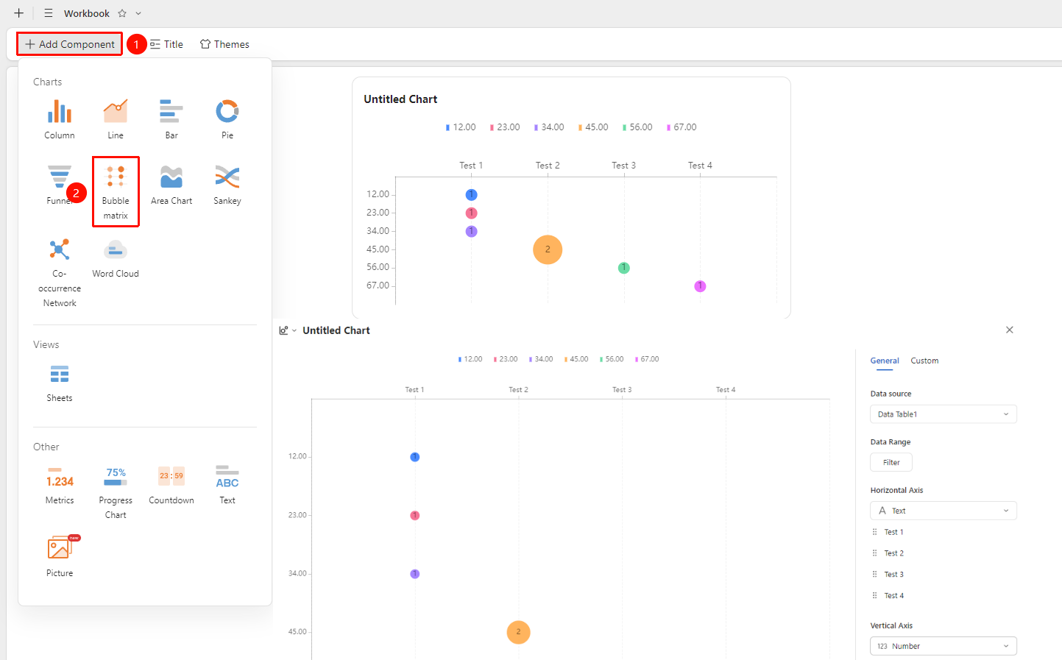Insert a Countdown component
This screenshot has height=660, width=1062.
[x=171, y=485]
